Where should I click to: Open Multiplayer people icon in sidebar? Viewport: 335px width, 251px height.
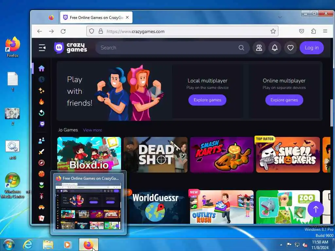(42, 141)
